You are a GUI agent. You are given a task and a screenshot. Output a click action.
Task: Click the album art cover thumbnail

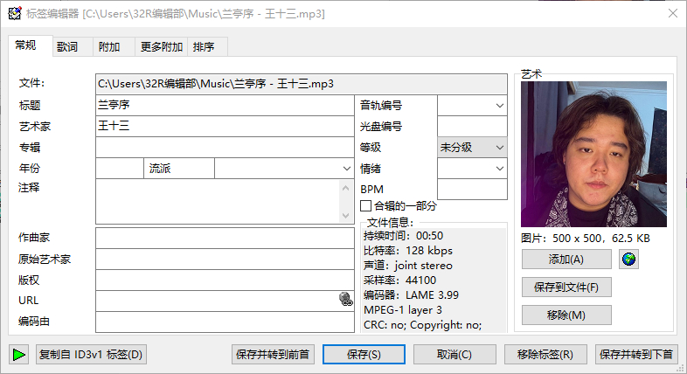pos(593,155)
